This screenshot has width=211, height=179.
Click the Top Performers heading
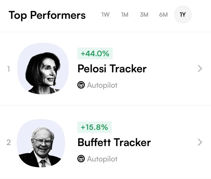click(47, 15)
